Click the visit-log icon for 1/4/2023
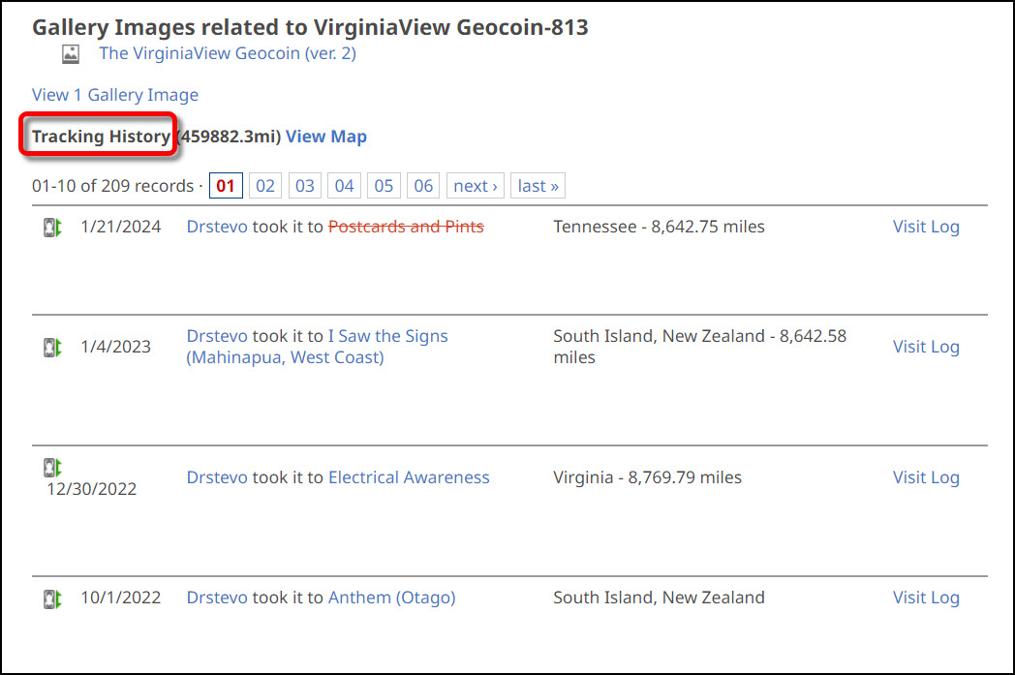This screenshot has width=1015, height=675. (52, 348)
